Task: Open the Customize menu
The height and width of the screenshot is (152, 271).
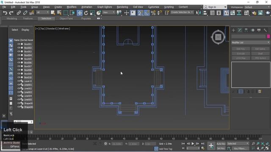Action: coord(153,7)
